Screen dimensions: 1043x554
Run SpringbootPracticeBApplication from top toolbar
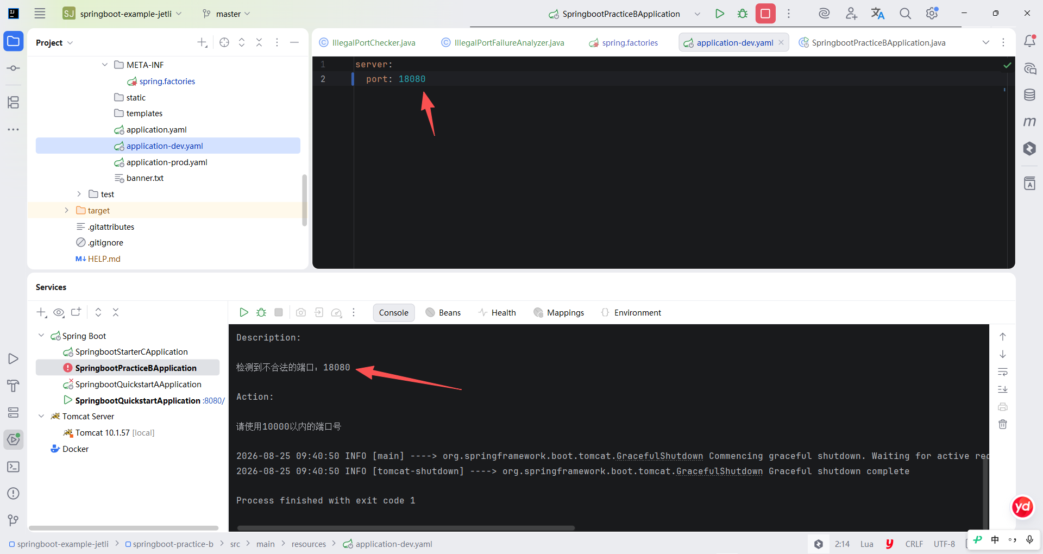point(720,14)
